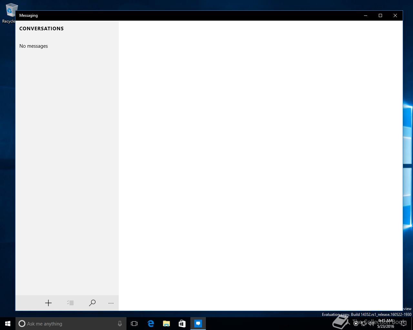
Task: Click the volume speaker tray icon
Action: click(x=371, y=324)
